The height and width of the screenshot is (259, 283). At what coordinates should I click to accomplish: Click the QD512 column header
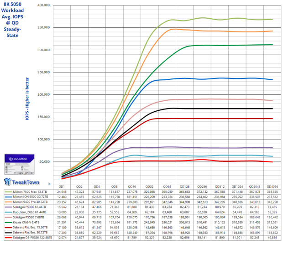pyautogui.click(x=220, y=186)
